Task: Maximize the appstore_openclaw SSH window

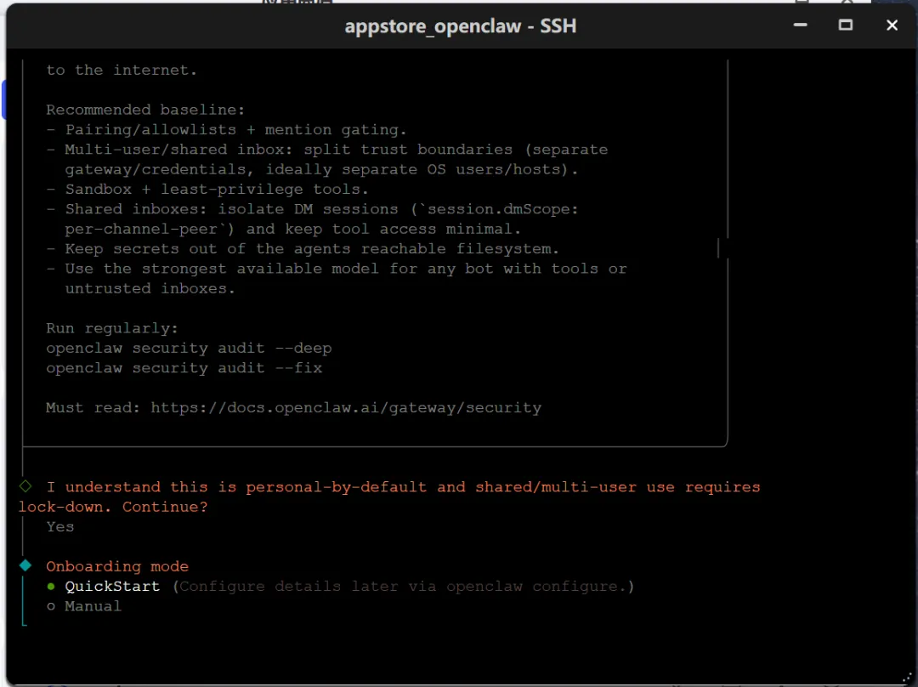Action: tap(846, 26)
